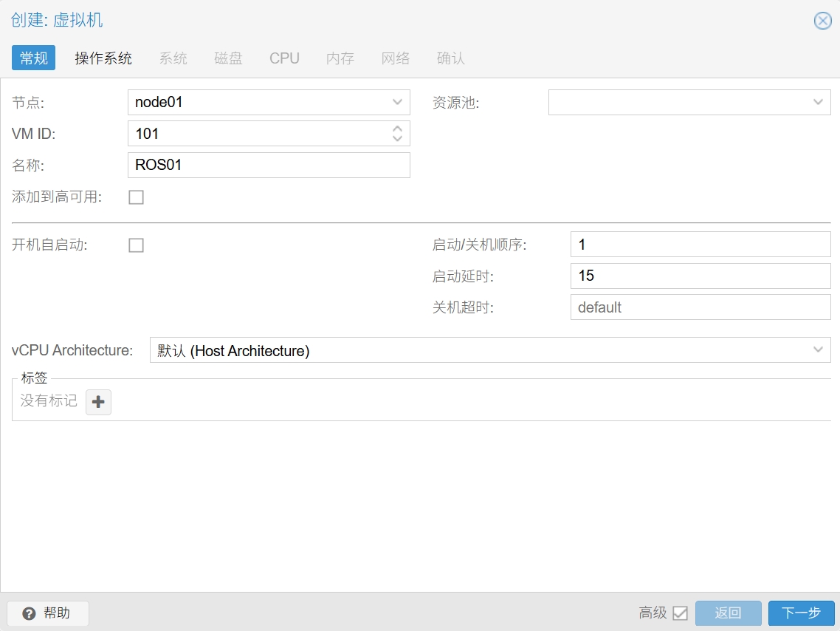Select the 常规 tab
The height and width of the screenshot is (631, 840).
click(x=34, y=58)
